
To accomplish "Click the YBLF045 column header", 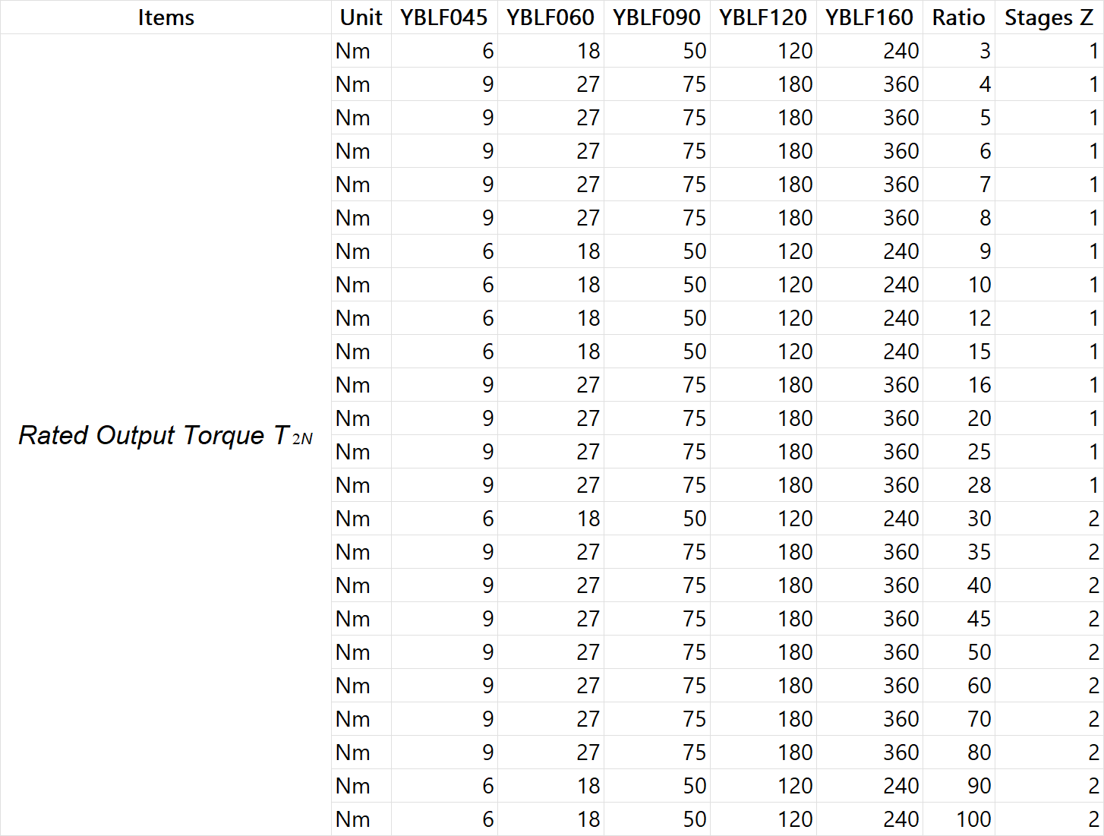I will pyautogui.click(x=444, y=17).
